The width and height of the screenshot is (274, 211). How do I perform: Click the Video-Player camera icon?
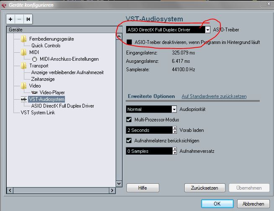[34, 93]
